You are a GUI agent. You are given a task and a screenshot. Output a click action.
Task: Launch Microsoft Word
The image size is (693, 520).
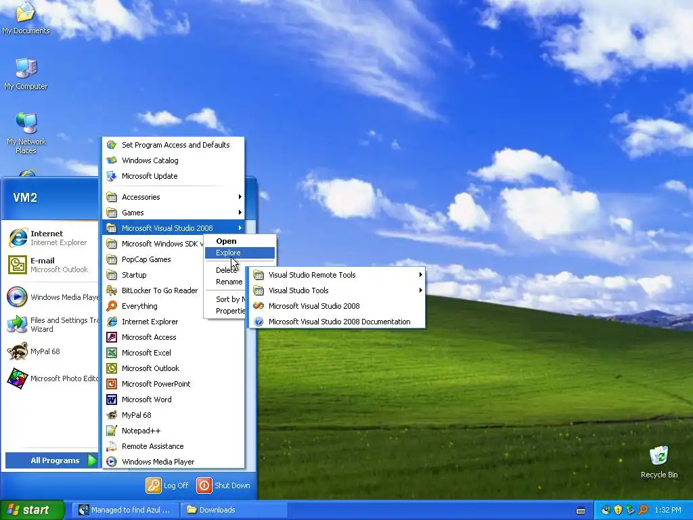174,399
